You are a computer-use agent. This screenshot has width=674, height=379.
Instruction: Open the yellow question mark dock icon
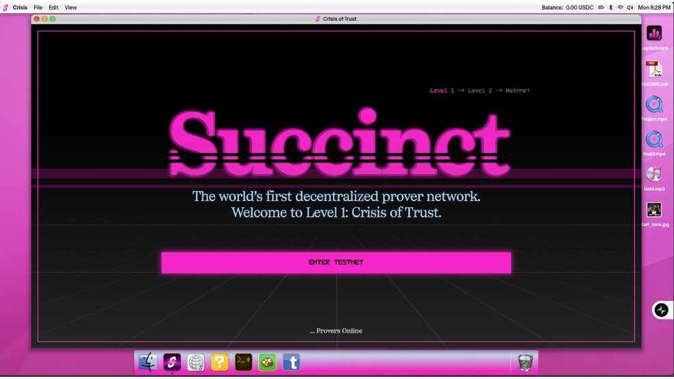pyautogui.click(x=219, y=363)
